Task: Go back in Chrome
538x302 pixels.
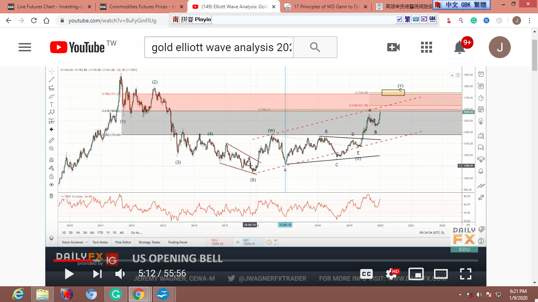Action: (9, 20)
